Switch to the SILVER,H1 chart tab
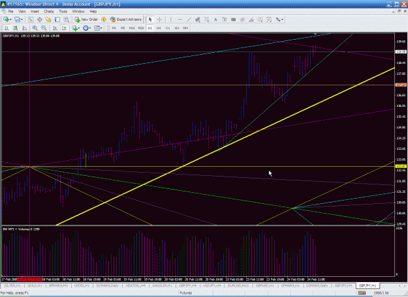The width and height of the screenshot is (408, 297). [12, 285]
